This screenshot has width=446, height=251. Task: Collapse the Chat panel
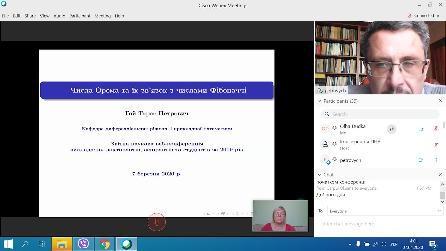[x=319, y=175]
